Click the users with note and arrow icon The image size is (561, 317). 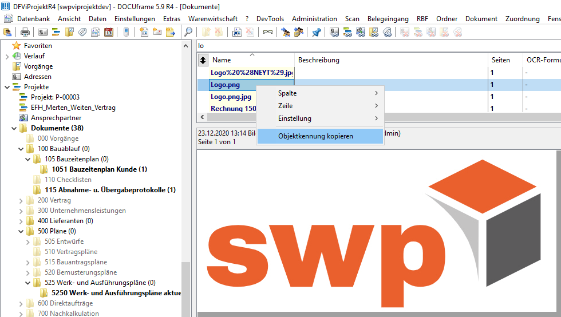pos(299,33)
